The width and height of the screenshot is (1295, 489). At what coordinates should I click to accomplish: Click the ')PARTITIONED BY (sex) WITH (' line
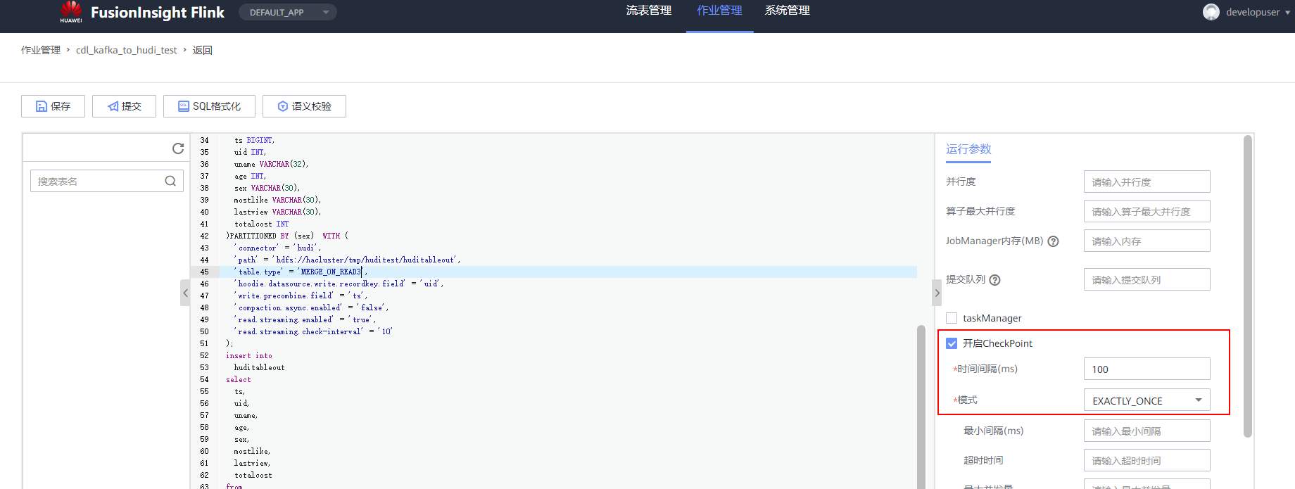(286, 236)
